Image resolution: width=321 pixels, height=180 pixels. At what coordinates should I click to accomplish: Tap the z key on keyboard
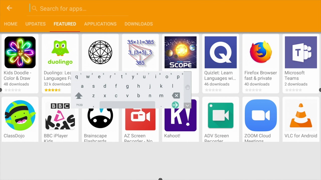(x=93, y=96)
